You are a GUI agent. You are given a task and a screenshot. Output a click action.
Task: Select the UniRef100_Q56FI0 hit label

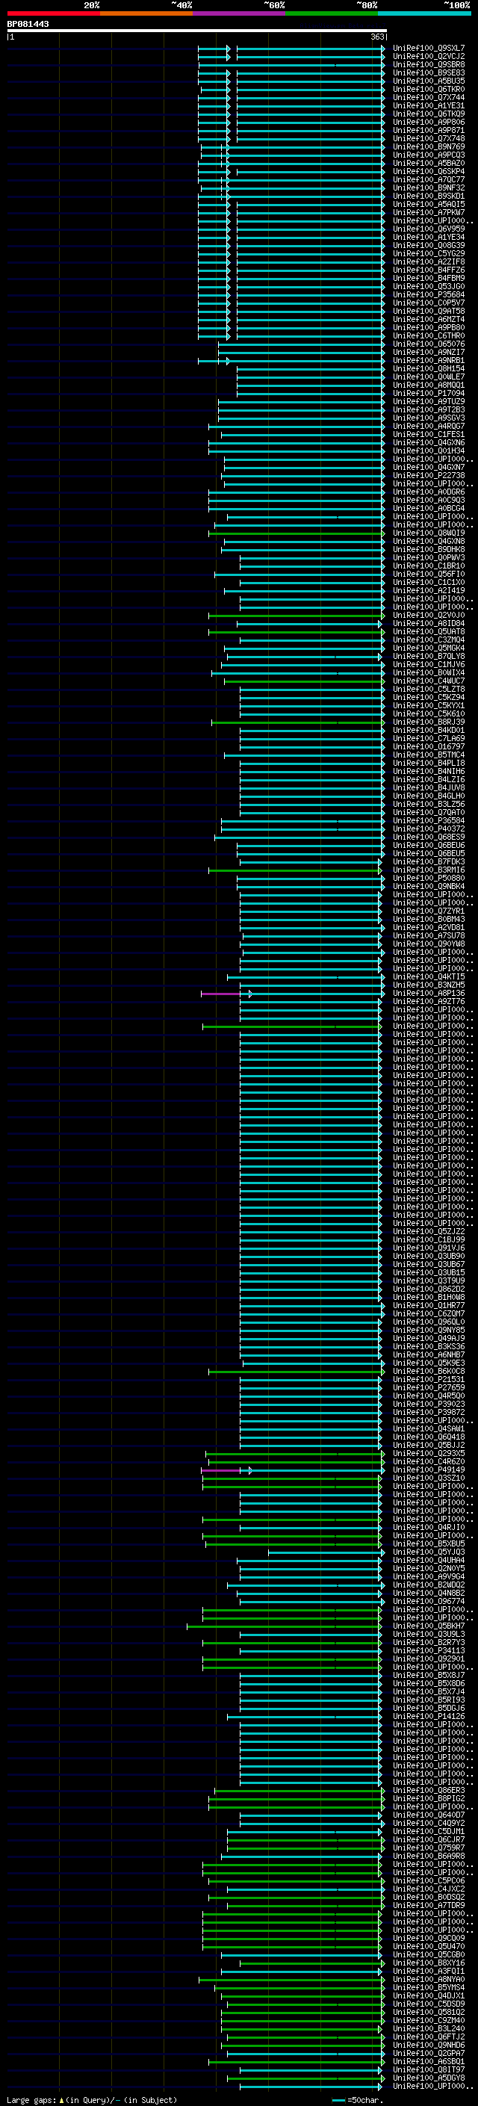428,574
